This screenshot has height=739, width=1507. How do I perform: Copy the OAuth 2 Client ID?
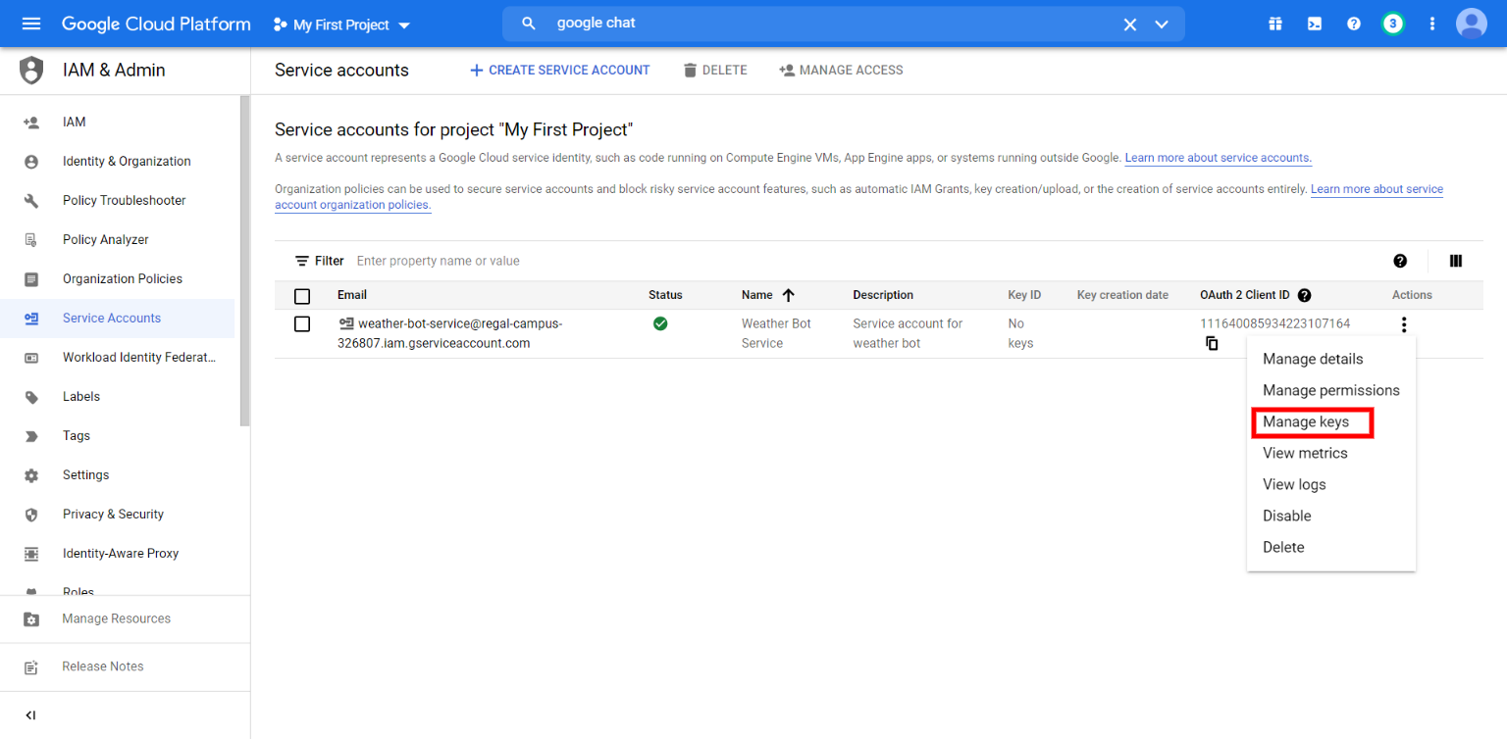(1212, 343)
